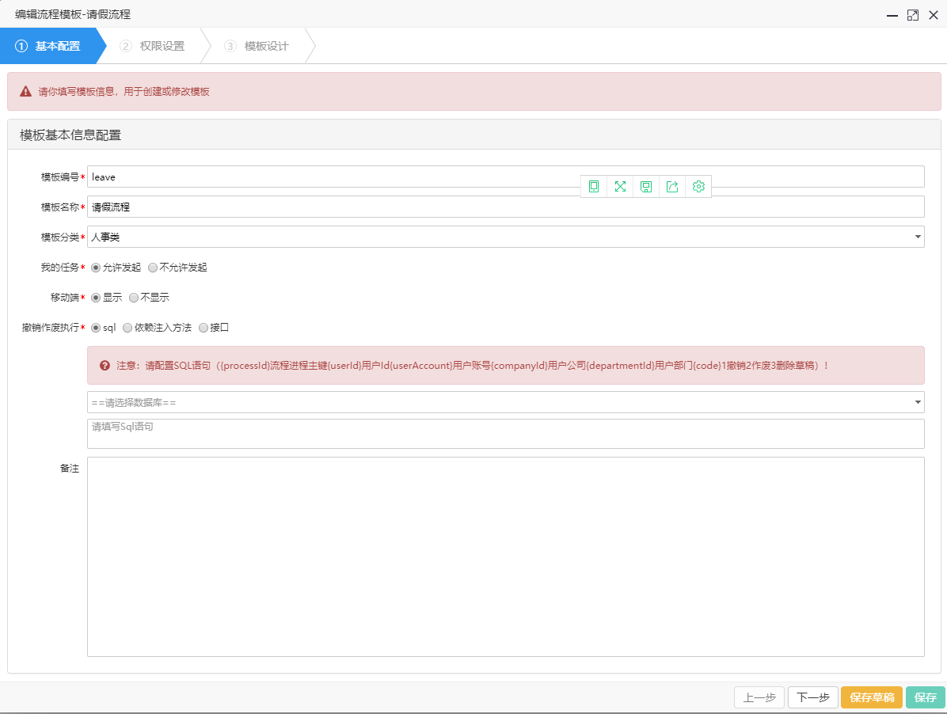Go to the 模板设计 step tab
This screenshot has width=947, height=714.
click(x=260, y=46)
